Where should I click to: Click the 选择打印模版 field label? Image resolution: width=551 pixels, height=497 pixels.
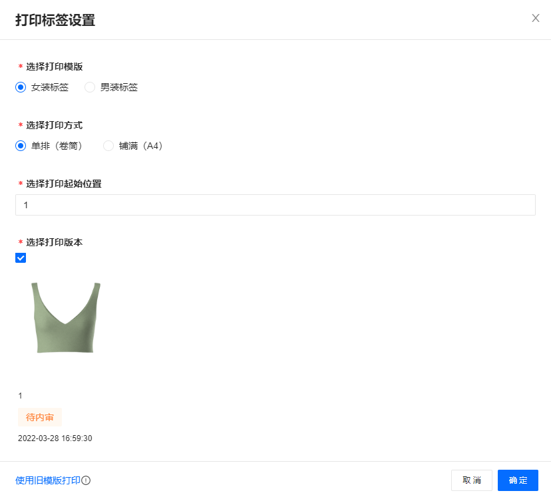pyautogui.click(x=54, y=67)
